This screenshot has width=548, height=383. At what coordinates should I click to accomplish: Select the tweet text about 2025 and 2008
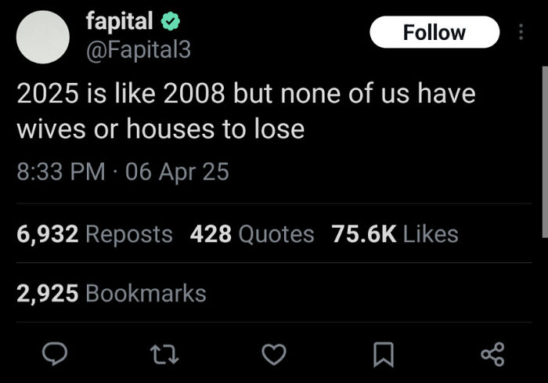pyautogui.click(x=246, y=94)
